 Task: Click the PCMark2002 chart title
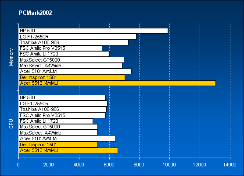click(35, 13)
